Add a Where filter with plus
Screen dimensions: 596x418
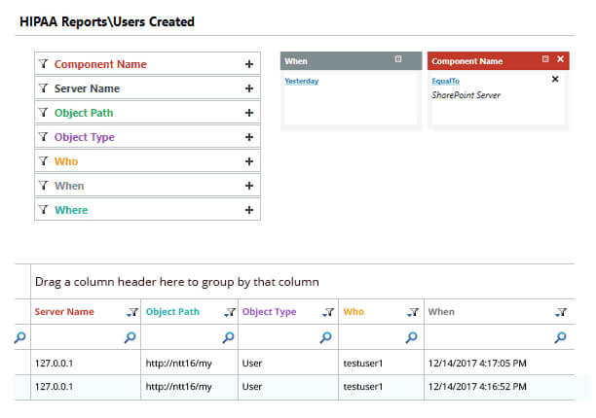click(249, 210)
